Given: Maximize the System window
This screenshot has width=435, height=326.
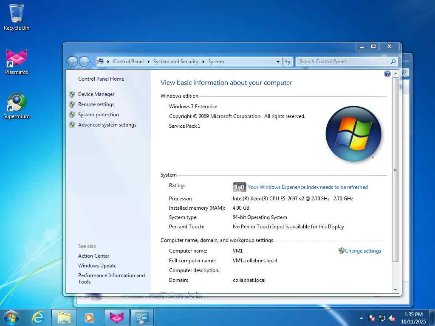Looking at the screenshot, I should point(373,47).
